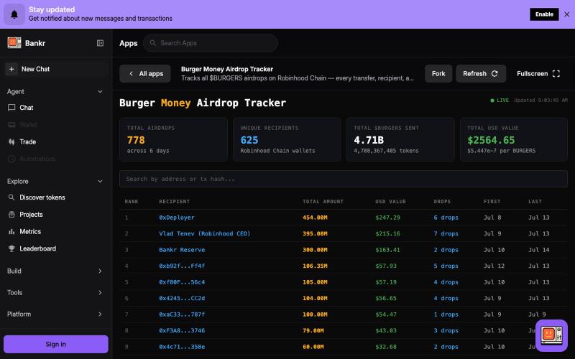Collapse the Agent section
The width and height of the screenshot is (575, 359).
[100, 92]
